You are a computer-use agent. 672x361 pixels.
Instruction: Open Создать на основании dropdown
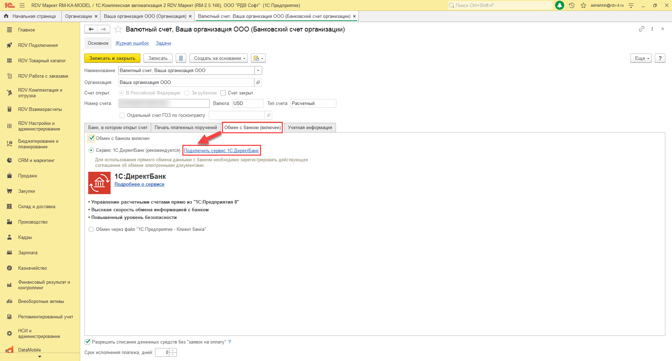pos(218,58)
